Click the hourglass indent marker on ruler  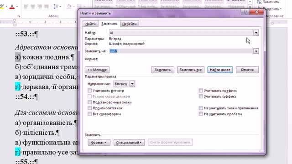coord(15,23)
